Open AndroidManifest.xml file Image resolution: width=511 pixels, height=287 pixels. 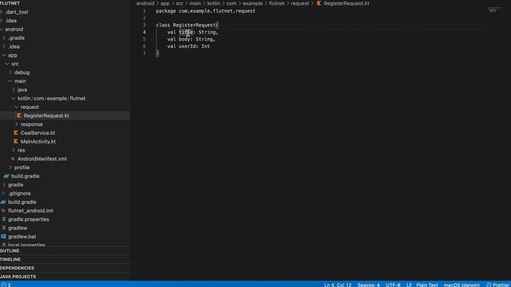[42, 159]
